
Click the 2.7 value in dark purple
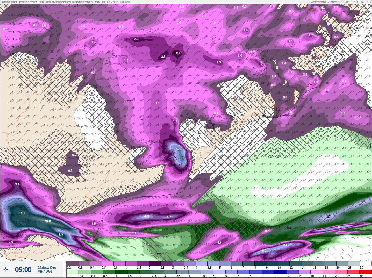(178, 53)
